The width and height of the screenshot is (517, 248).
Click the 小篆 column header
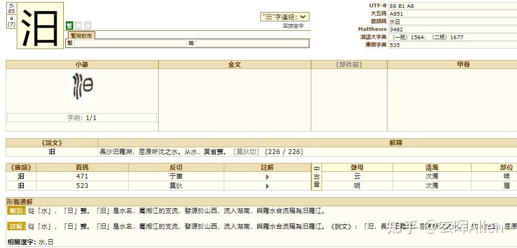pyautogui.click(x=82, y=65)
